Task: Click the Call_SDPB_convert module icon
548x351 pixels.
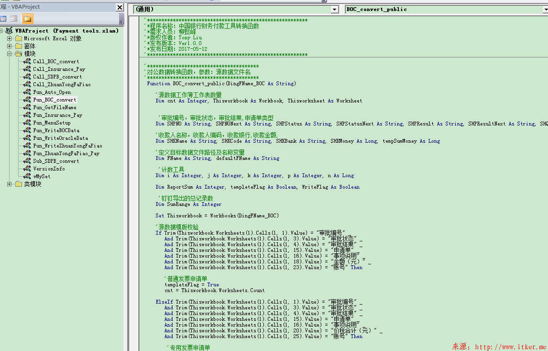Action: (27, 77)
